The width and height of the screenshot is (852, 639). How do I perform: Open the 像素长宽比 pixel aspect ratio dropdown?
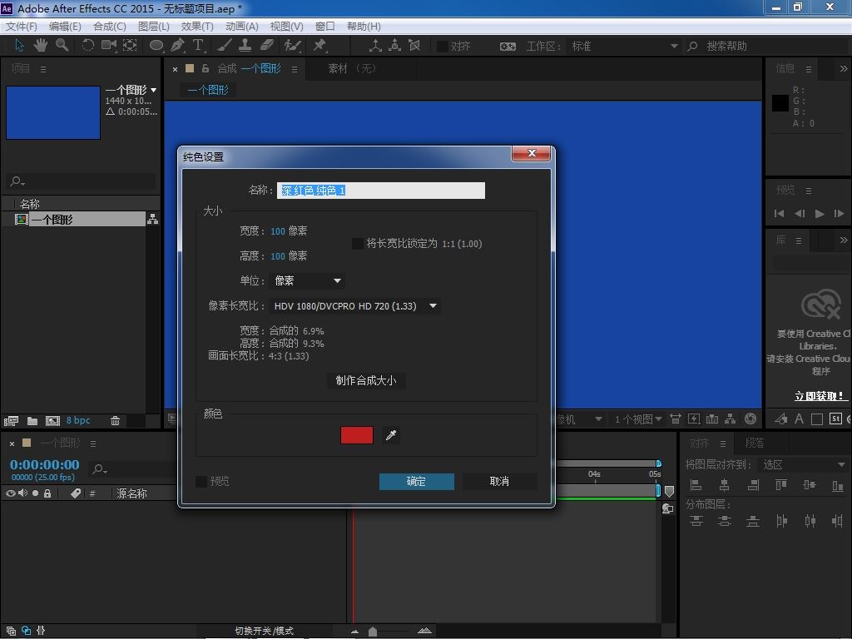pos(354,306)
